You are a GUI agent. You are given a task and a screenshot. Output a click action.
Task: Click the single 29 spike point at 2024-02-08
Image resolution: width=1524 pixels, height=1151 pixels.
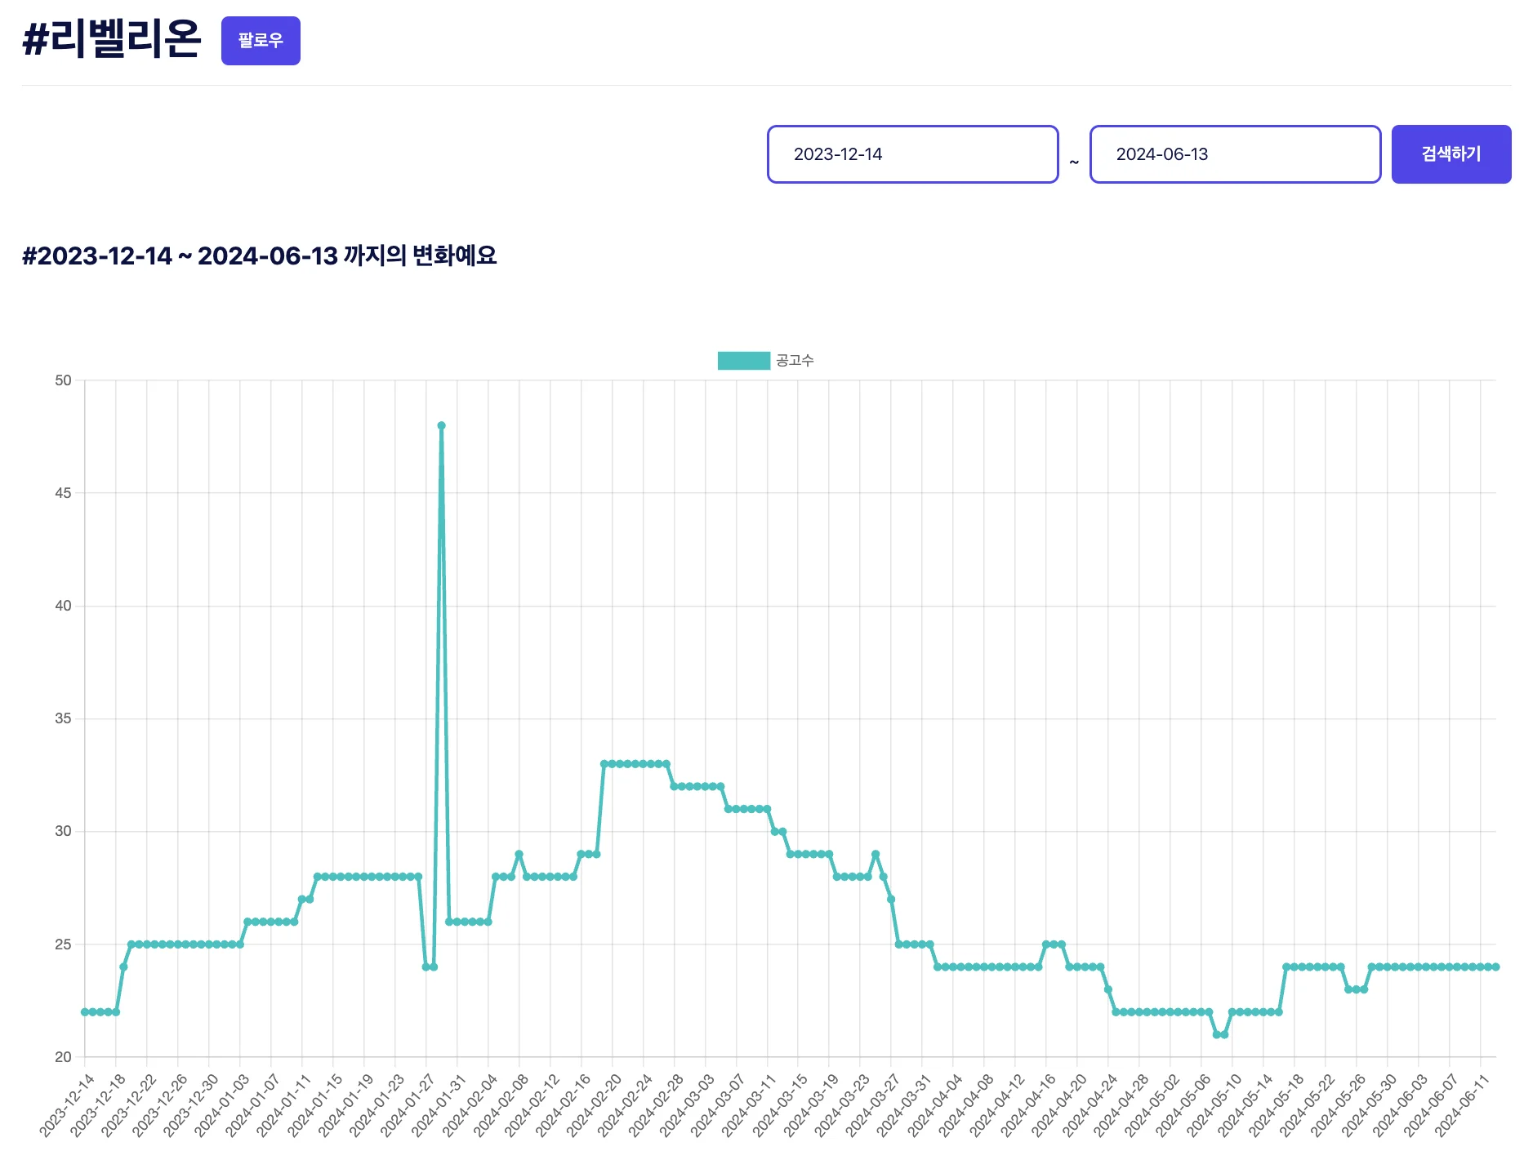[x=519, y=855]
